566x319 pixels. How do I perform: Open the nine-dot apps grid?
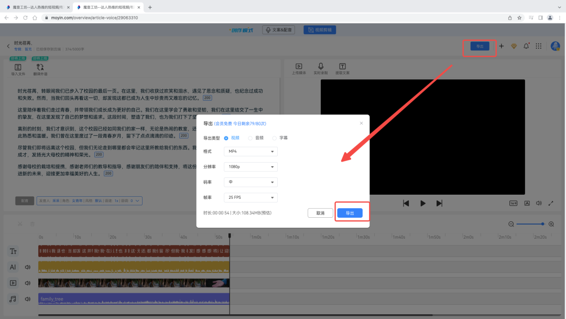539,46
